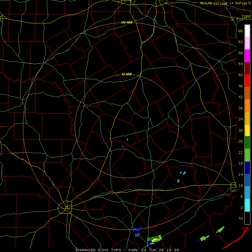Pick the navy blue legend band
252x252 pixels.
click(x=247, y=168)
